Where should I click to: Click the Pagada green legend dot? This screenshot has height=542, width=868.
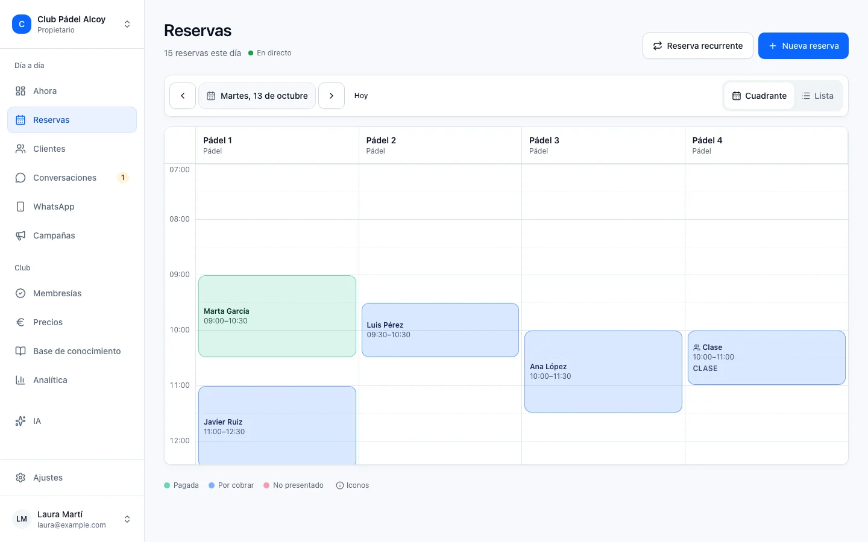[167, 485]
